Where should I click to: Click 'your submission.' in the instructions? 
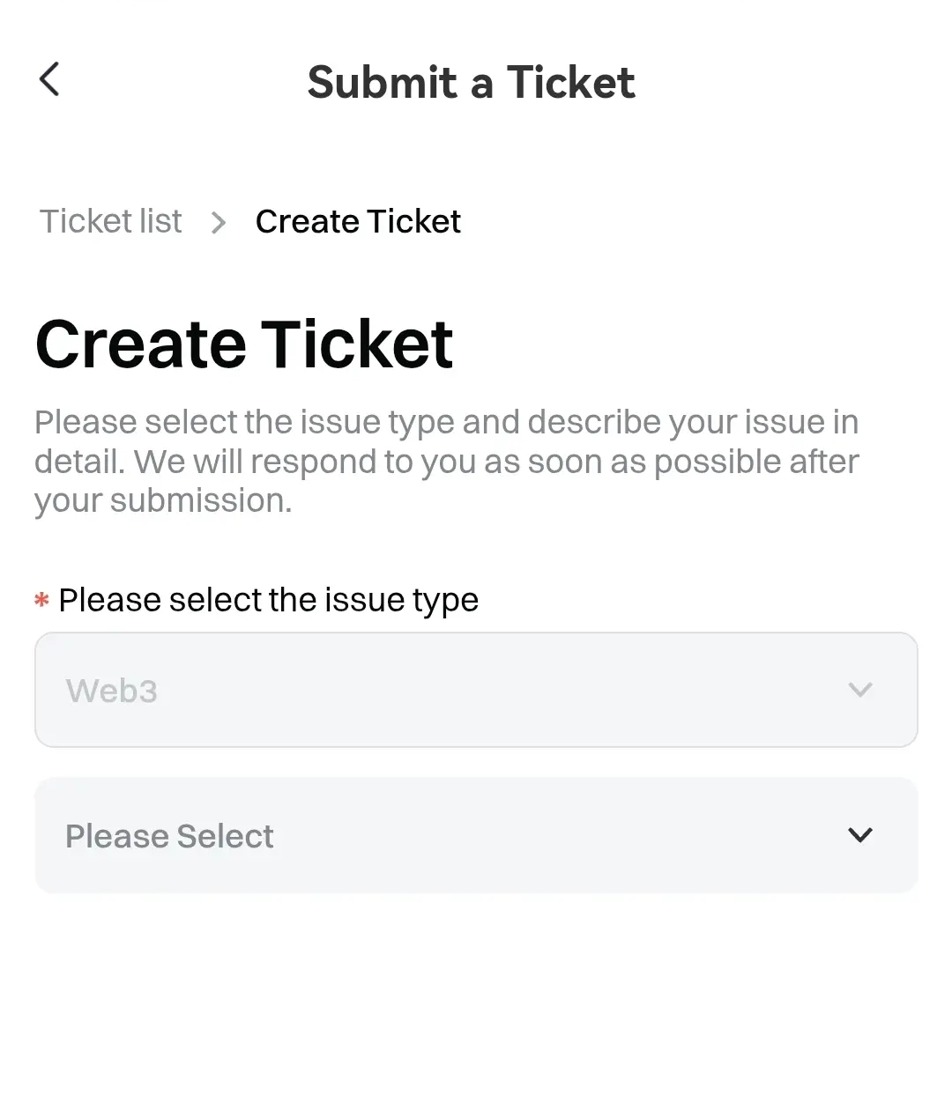[163, 500]
